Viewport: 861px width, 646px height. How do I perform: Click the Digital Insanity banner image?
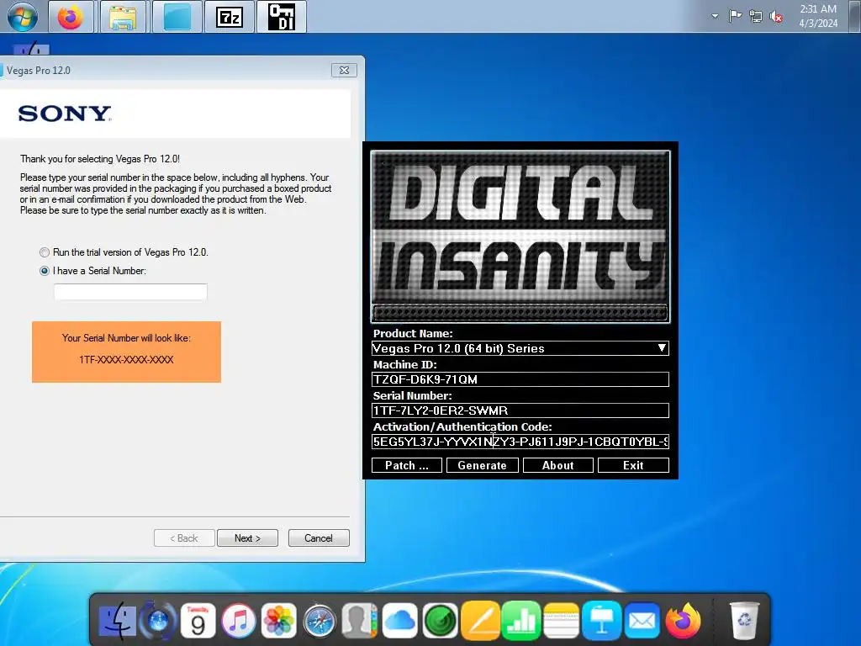click(x=520, y=236)
